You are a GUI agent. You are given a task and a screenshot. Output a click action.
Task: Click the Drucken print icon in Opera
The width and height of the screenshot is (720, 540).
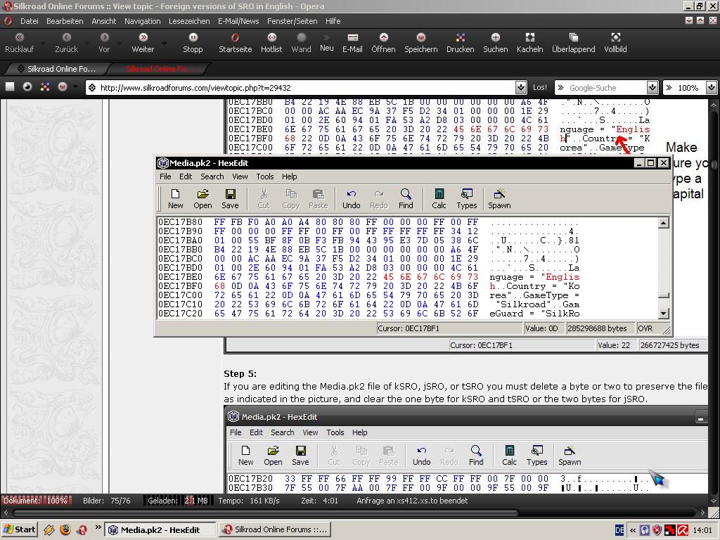pos(460,42)
